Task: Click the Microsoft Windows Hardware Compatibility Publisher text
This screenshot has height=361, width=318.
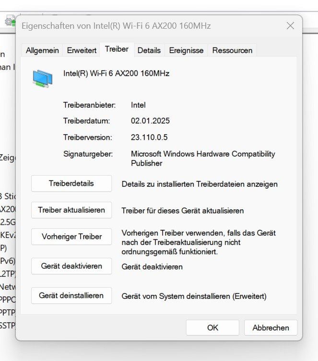Action: 203,158
